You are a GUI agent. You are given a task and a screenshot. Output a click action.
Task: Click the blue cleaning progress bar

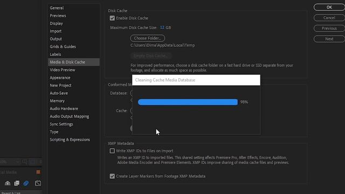(x=188, y=102)
